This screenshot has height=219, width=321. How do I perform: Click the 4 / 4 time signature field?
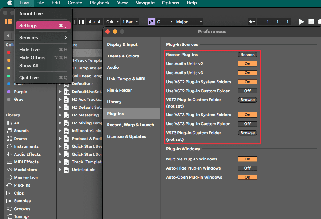[x=95, y=22]
